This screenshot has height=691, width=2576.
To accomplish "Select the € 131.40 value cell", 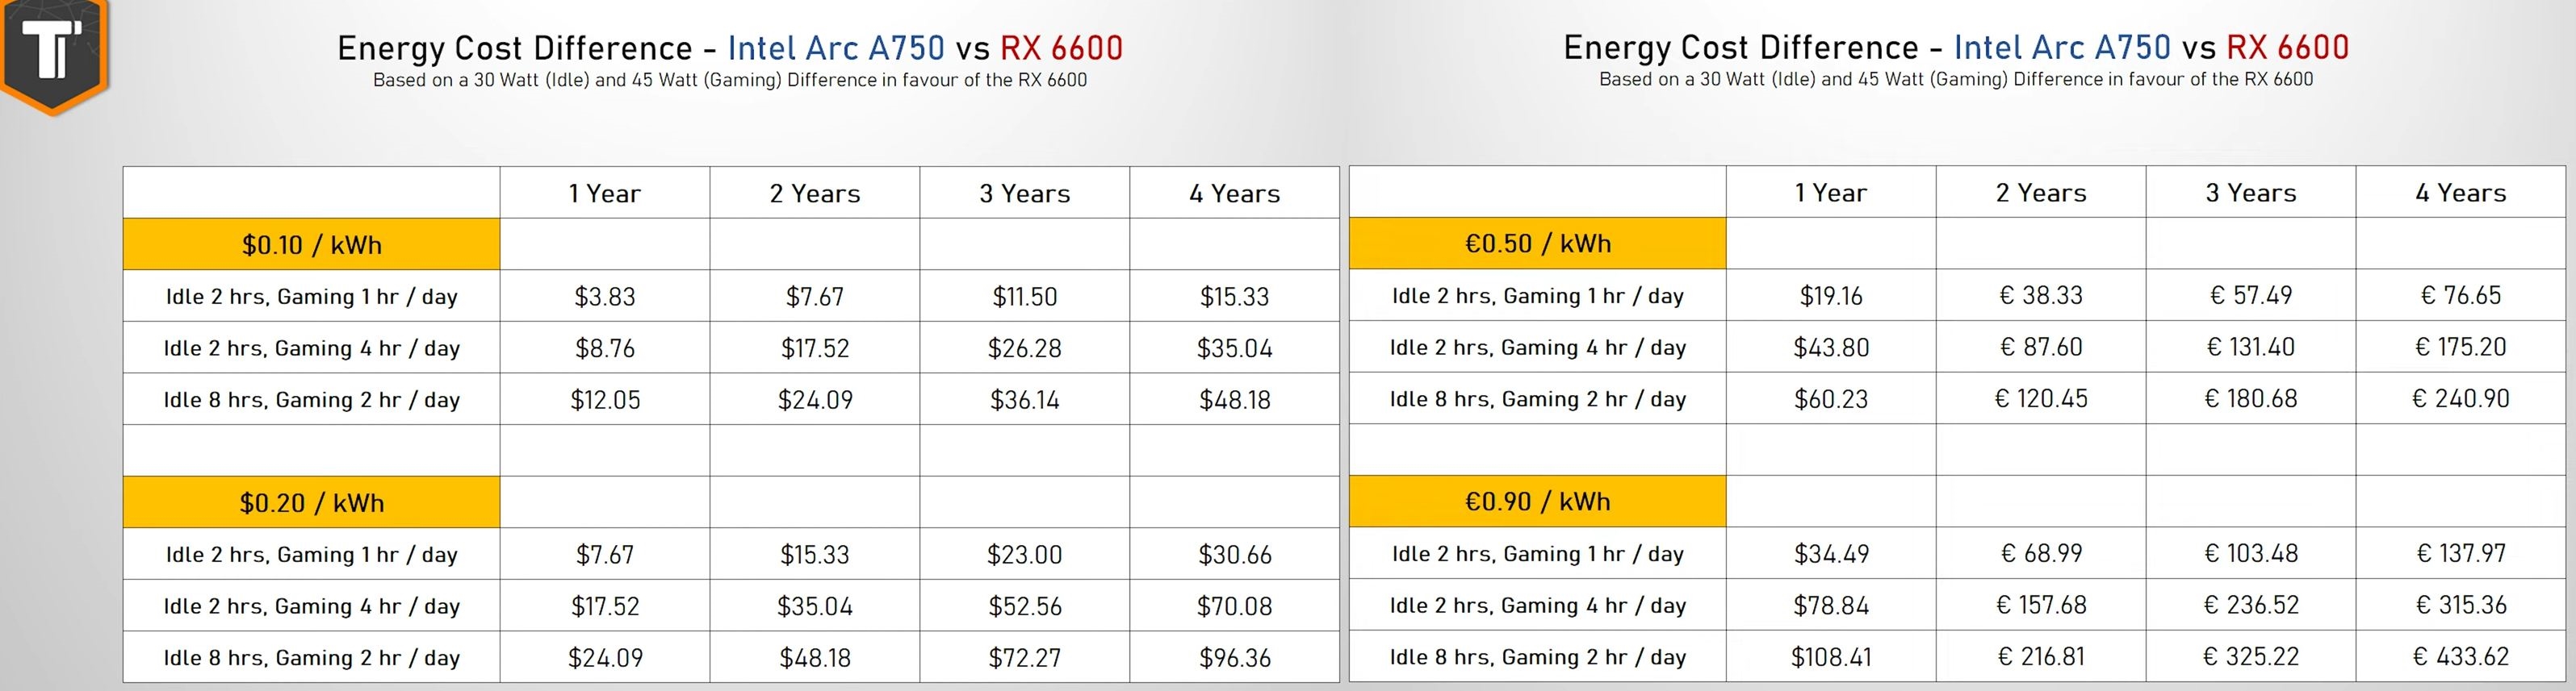I will tap(2250, 348).
